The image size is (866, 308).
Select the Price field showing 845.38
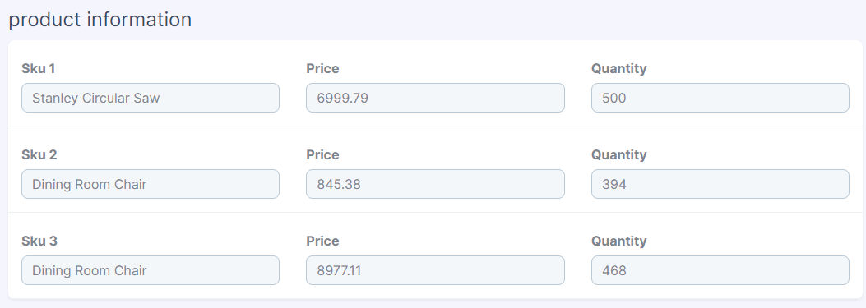[x=435, y=184]
